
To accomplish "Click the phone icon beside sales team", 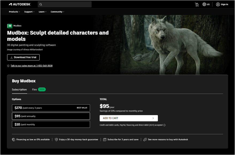I will [8, 66].
